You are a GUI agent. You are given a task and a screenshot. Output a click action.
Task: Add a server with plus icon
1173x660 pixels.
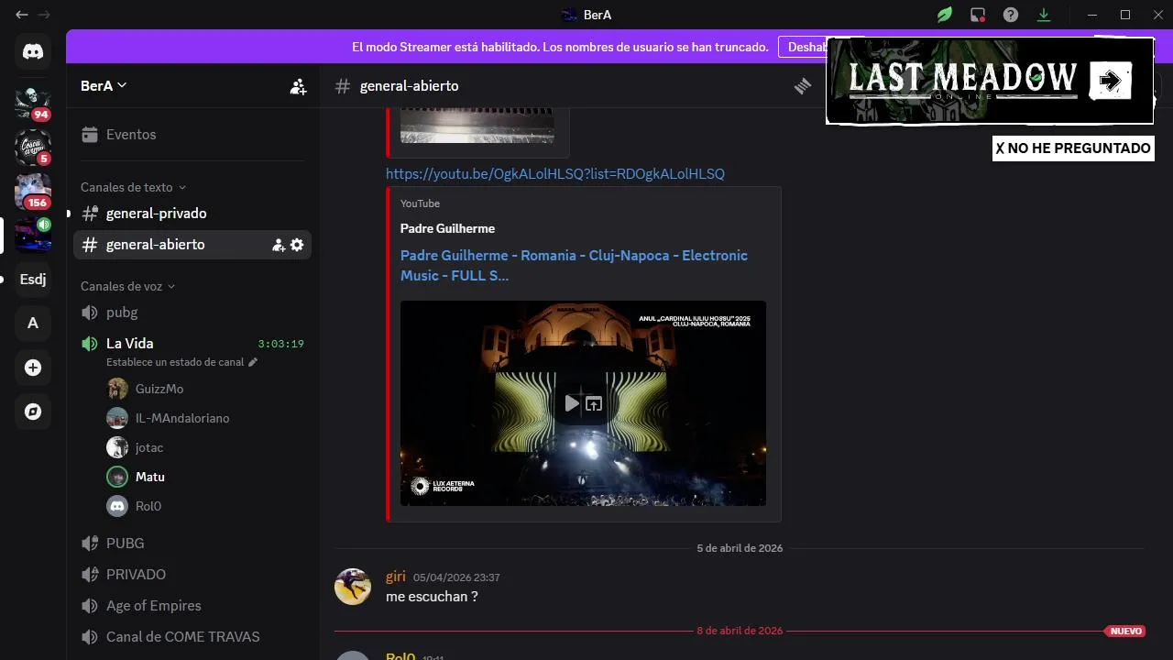(33, 368)
